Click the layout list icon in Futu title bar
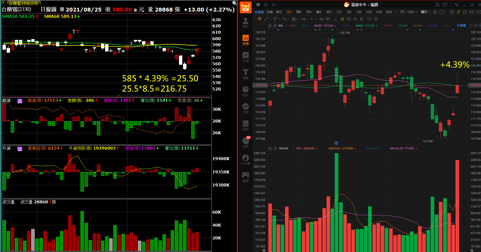 pos(258,5)
